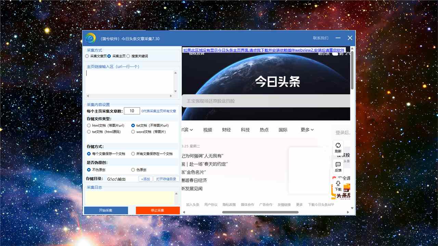The height and width of the screenshot is (246, 438).
Task: Click the URL input scroll-left arrow
Action: [x=88, y=96]
